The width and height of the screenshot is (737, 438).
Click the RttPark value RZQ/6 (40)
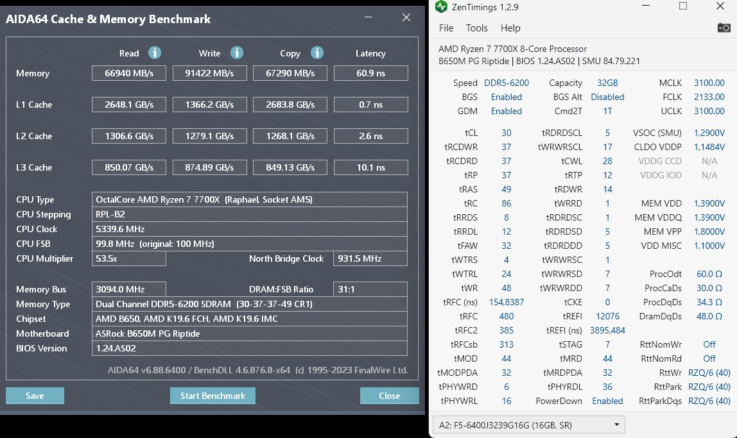coord(709,387)
